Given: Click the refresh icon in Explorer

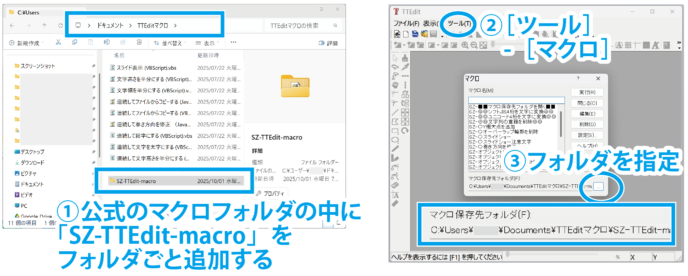Looking at the screenshot, I should click(x=61, y=26).
